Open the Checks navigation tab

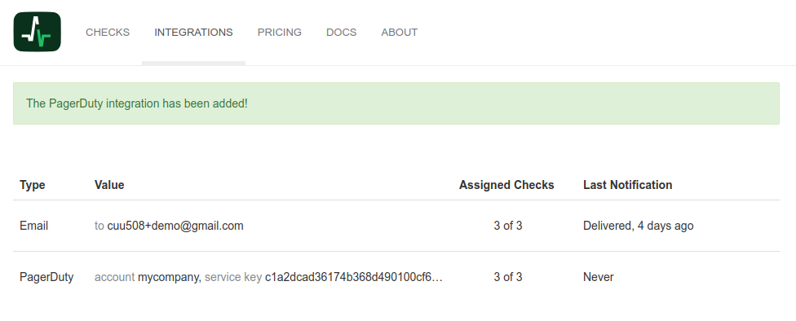tap(108, 33)
